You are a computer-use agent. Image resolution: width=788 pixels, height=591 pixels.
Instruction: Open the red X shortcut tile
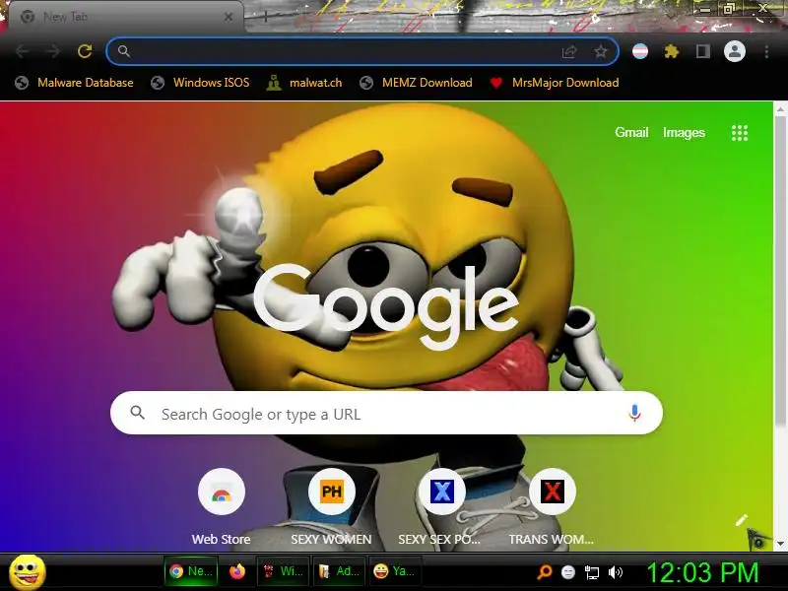click(552, 506)
